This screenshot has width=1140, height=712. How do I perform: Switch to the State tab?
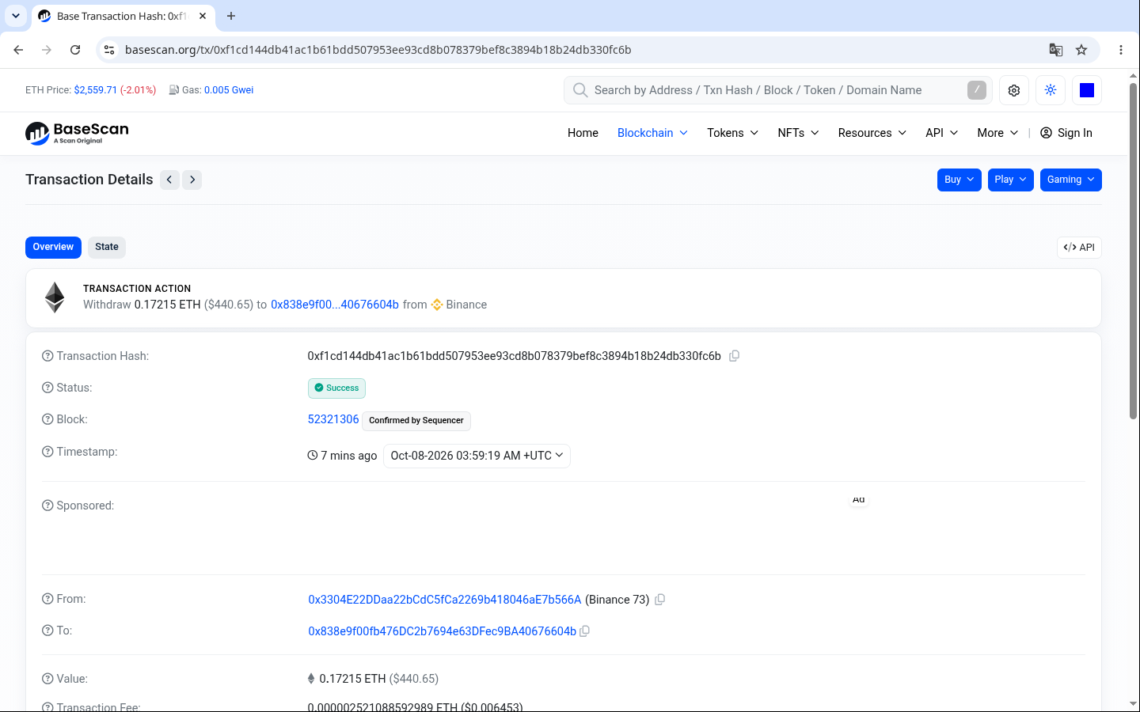[x=107, y=247]
